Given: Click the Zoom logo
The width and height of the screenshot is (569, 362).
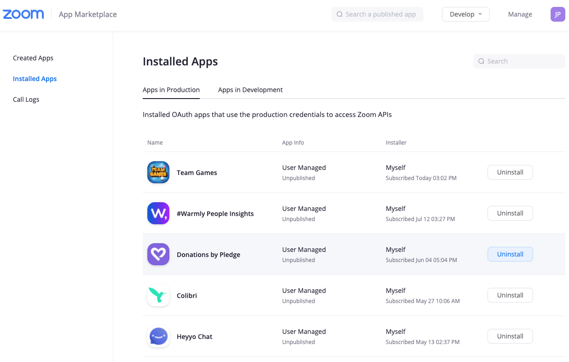Looking at the screenshot, I should [23, 14].
